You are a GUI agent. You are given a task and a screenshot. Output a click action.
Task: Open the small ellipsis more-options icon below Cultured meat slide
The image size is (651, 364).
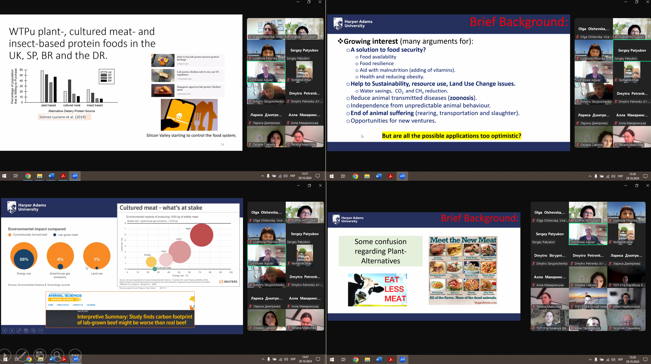40,331
